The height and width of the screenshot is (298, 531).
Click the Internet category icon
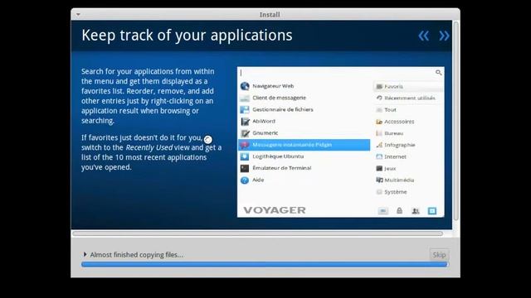[379, 156]
